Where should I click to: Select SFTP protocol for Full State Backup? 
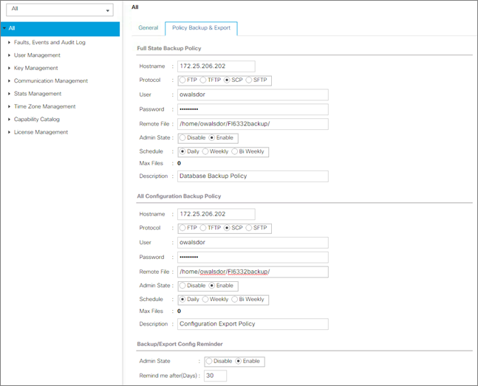pyautogui.click(x=249, y=80)
